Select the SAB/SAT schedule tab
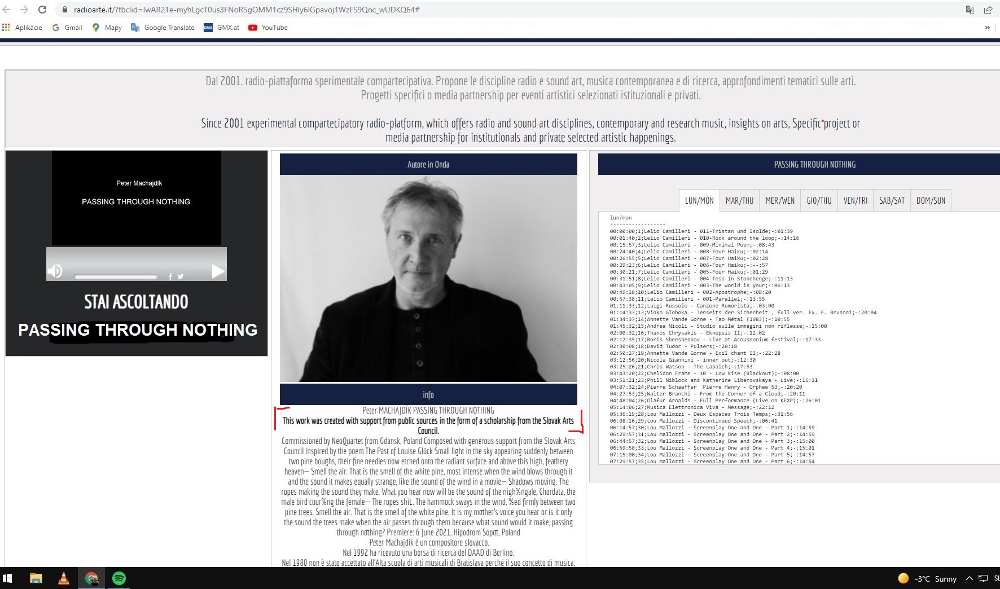 coord(892,201)
